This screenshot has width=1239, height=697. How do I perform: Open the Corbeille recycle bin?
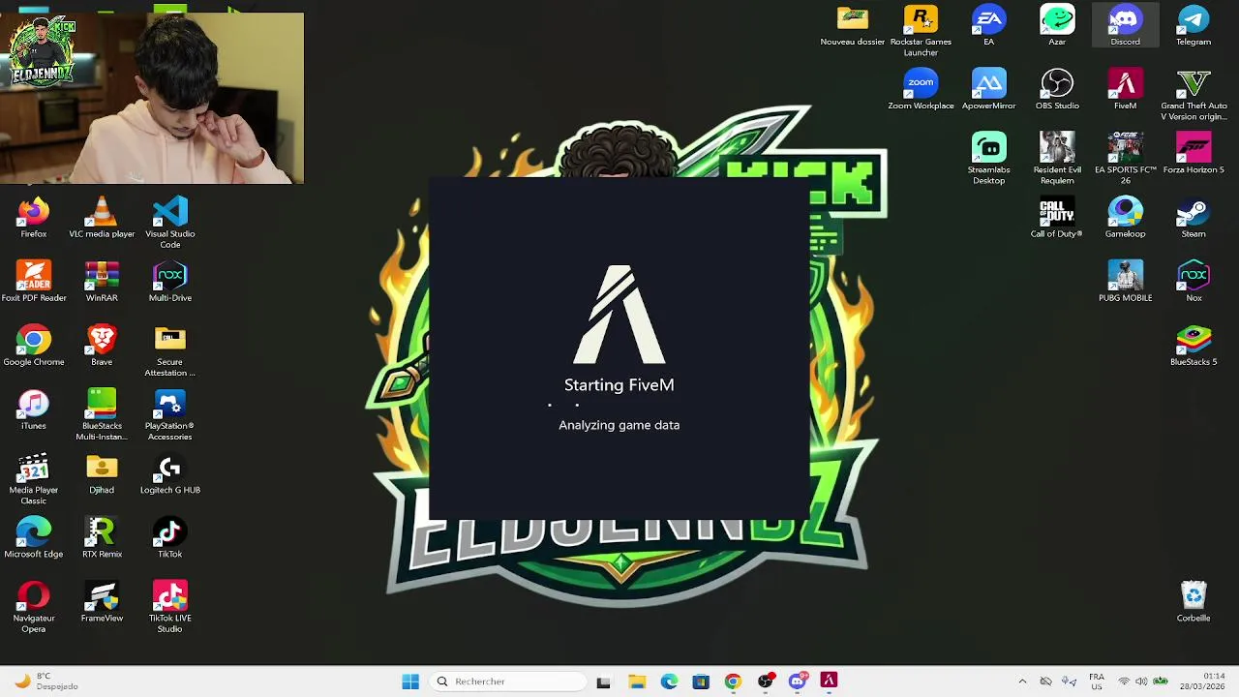[1194, 601]
